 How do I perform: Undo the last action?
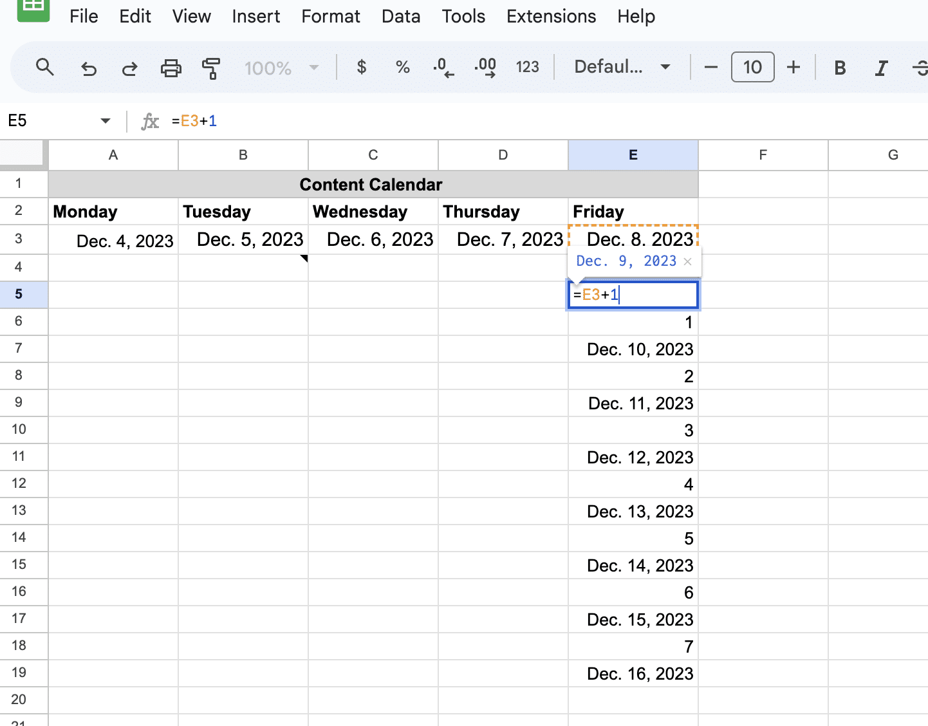88,68
